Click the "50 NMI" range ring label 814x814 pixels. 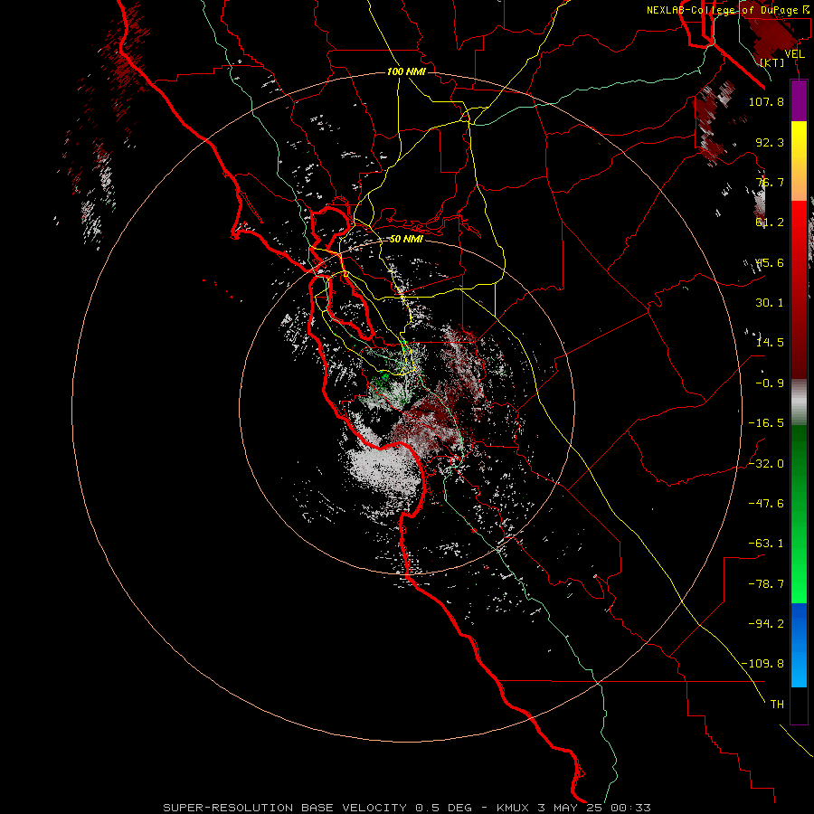pos(406,239)
